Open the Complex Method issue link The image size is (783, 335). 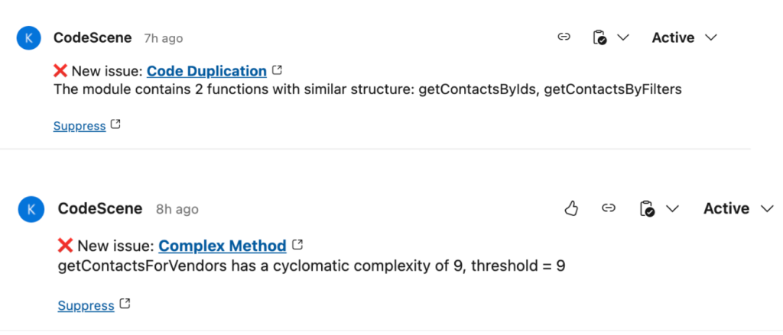tap(223, 246)
